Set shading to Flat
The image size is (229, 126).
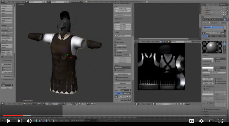pos(10,28)
